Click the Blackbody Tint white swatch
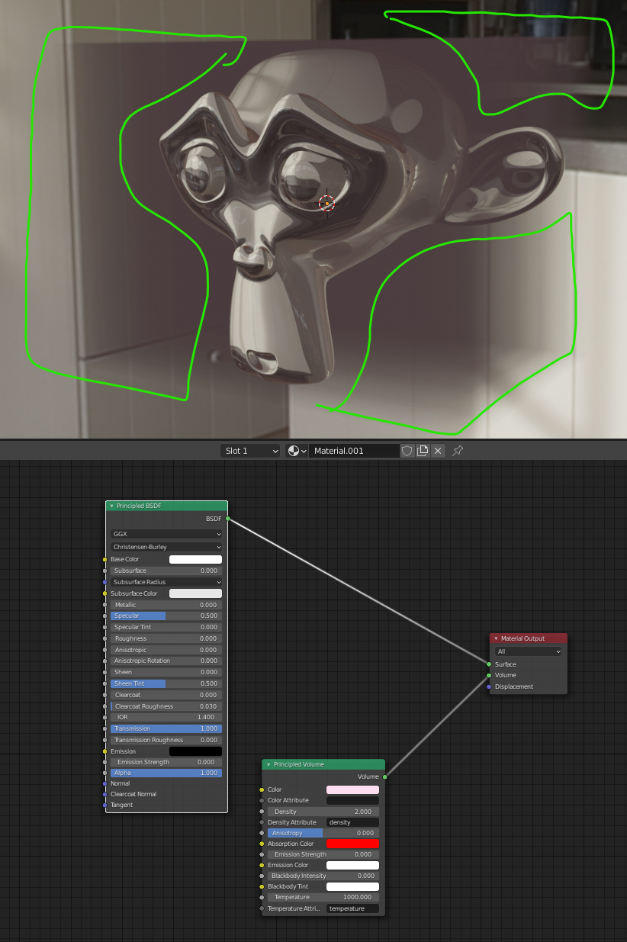 pos(352,886)
